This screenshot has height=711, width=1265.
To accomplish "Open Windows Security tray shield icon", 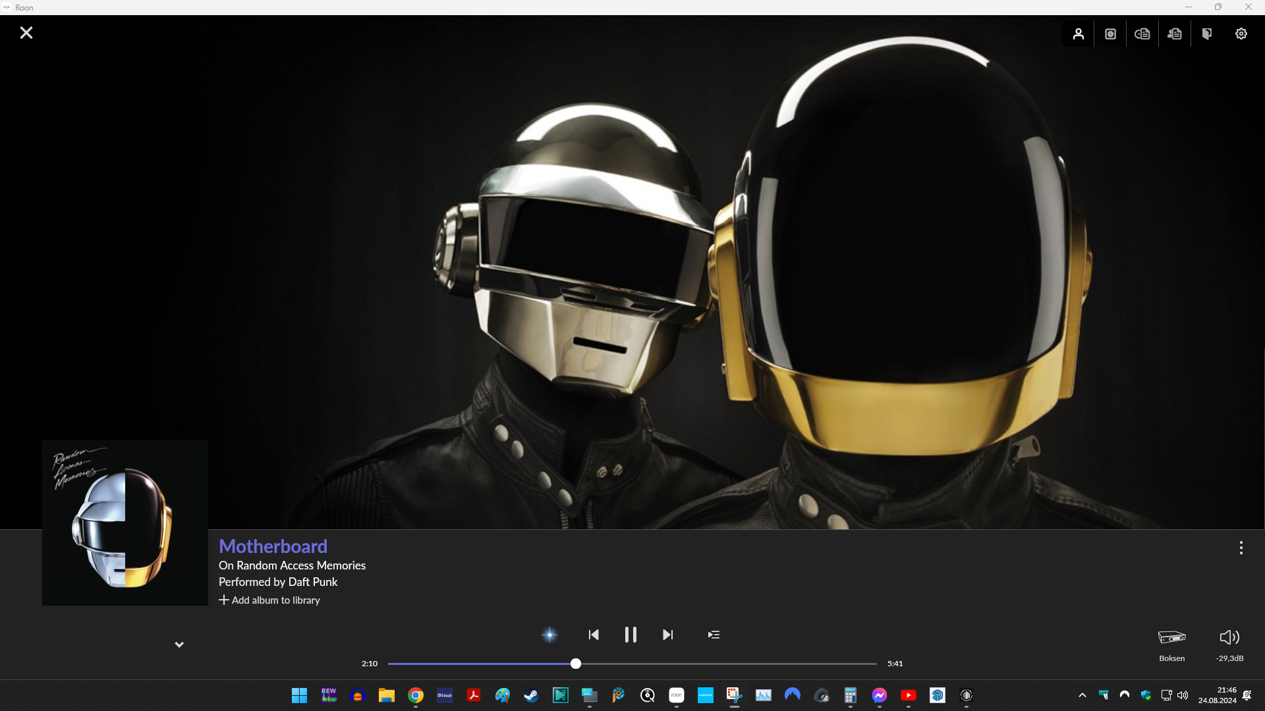I will tap(1146, 695).
